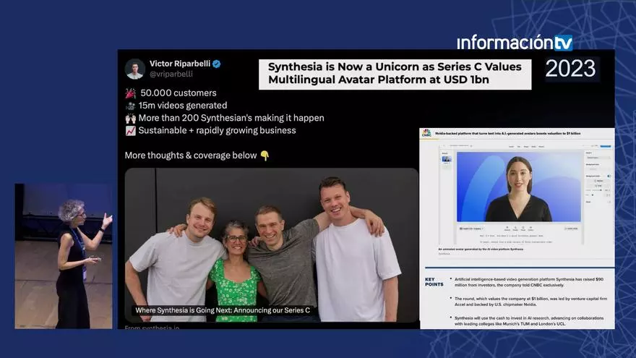Click the raised hands emoji before More than 200
Viewport: 636px width, 358px height.
coord(130,119)
